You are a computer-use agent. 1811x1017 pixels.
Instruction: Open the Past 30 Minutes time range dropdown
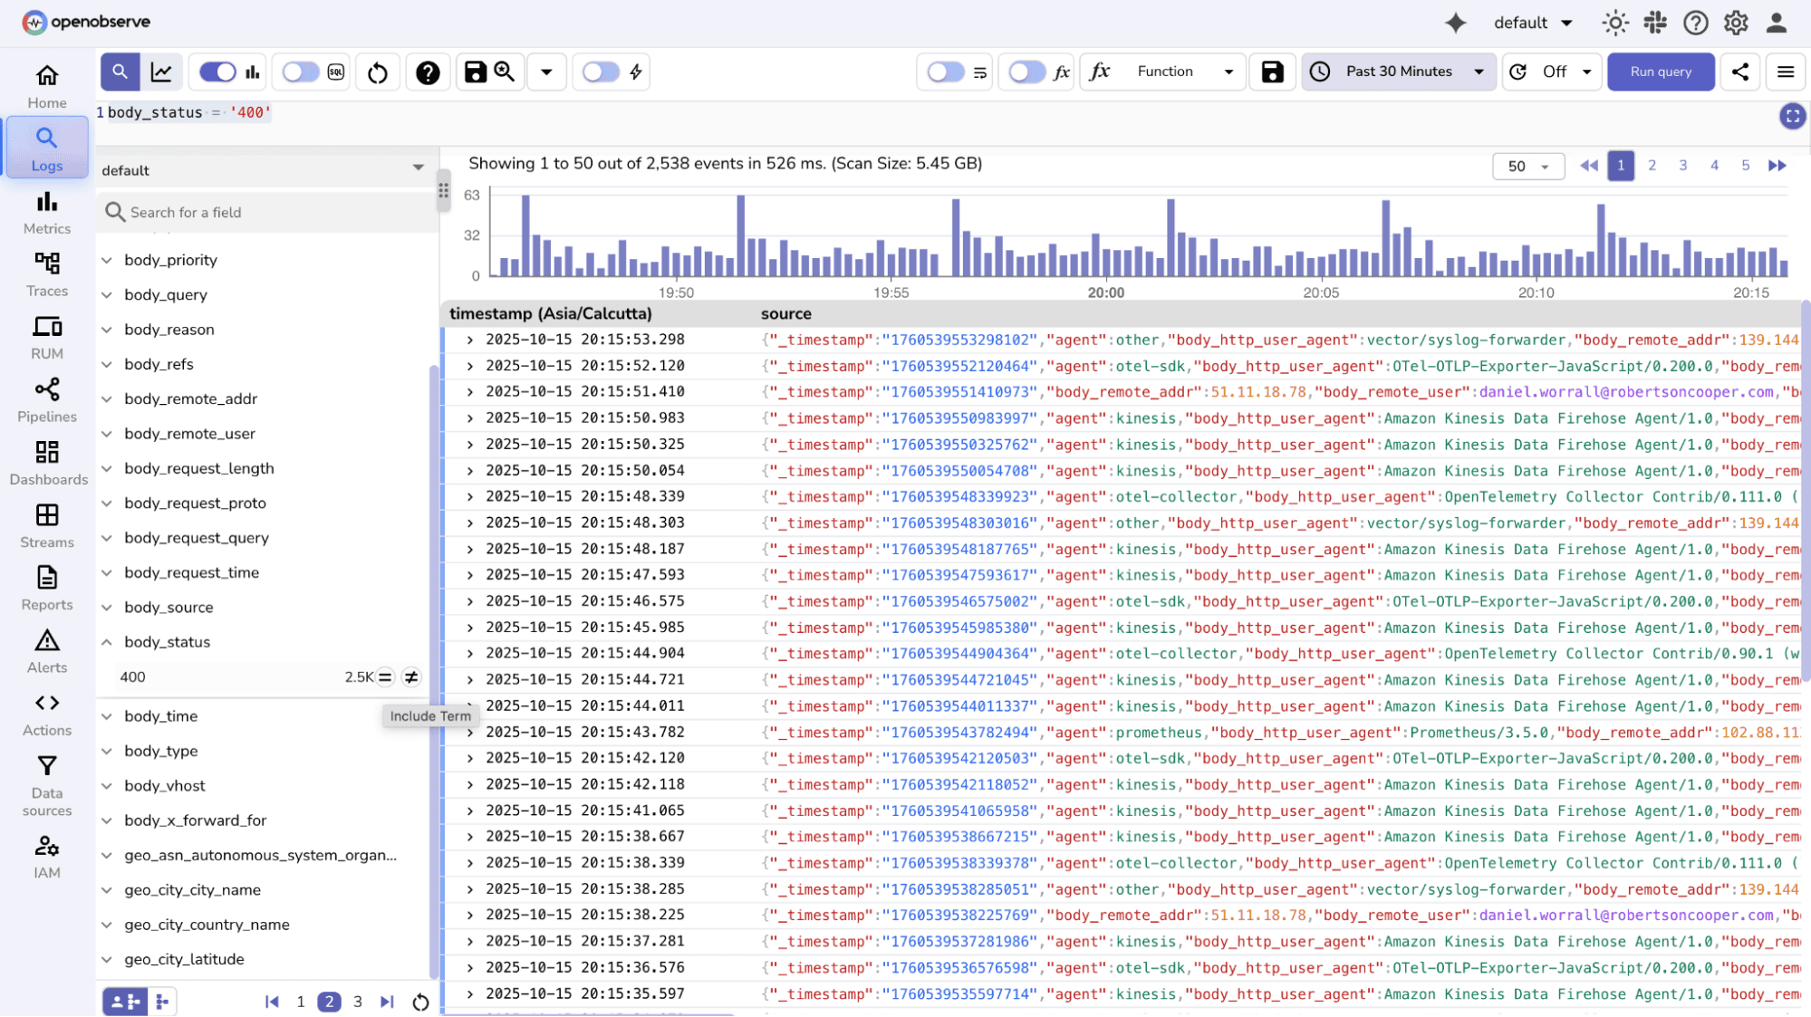tap(1397, 72)
